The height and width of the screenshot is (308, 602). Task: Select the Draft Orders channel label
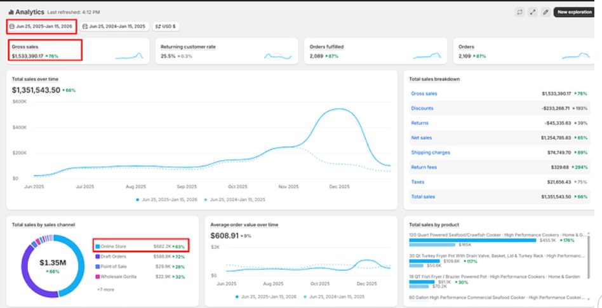(x=113, y=257)
